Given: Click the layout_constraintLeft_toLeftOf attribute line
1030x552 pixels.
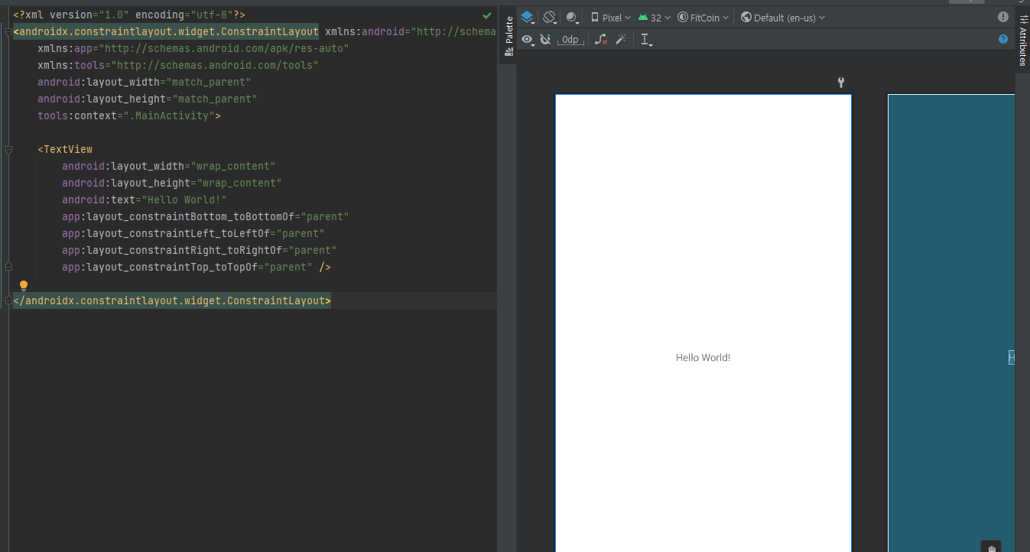Looking at the screenshot, I should 193,233.
